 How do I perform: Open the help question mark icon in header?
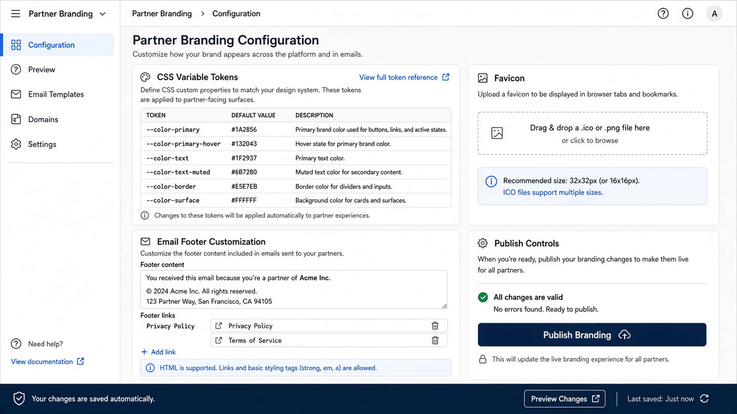pos(663,14)
